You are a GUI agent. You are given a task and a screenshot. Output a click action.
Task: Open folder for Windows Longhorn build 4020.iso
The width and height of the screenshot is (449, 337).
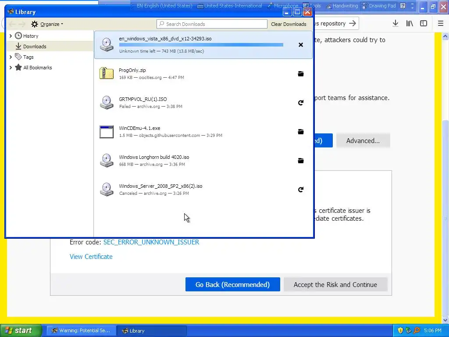coord(301,161)
